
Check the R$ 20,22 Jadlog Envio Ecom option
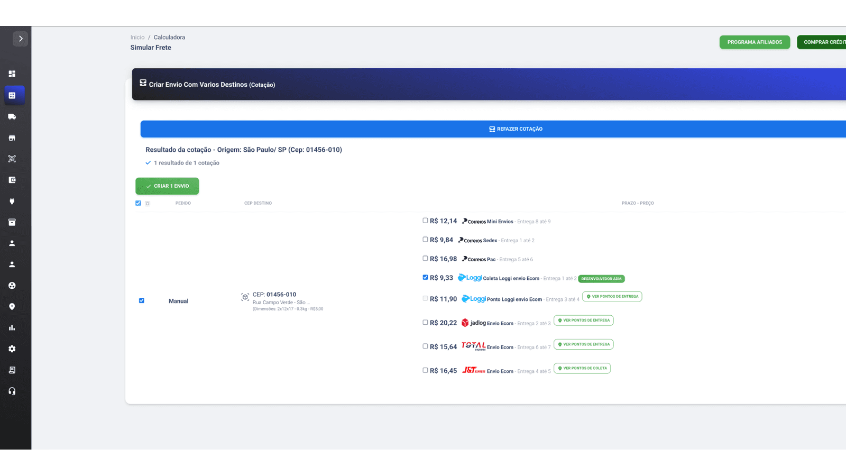coord(425,322)
